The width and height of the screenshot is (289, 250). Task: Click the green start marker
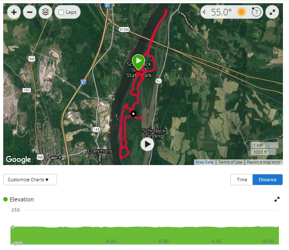coord(138,62)
